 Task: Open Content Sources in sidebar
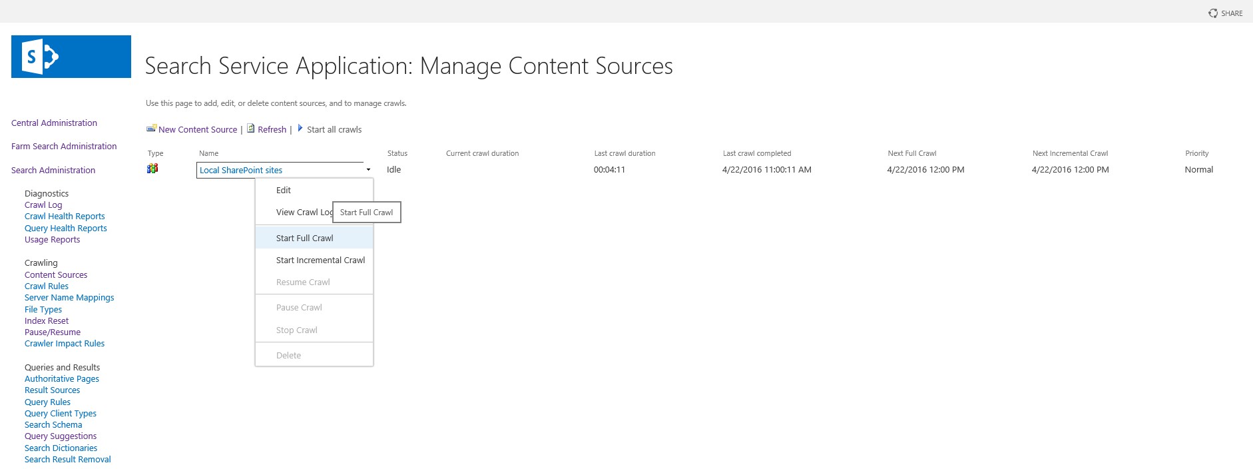coord(56,275)
